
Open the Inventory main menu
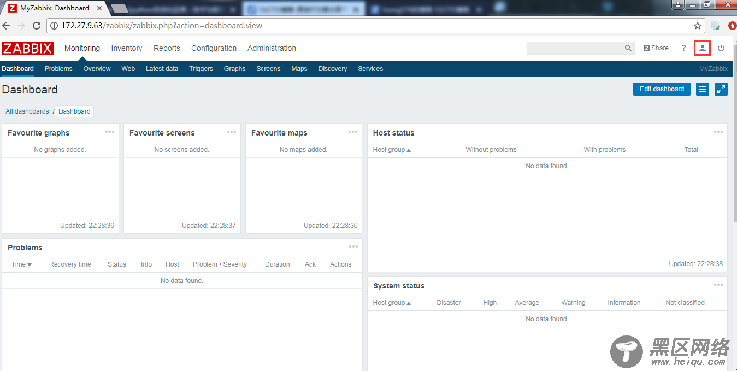click(x=127, y=48)
